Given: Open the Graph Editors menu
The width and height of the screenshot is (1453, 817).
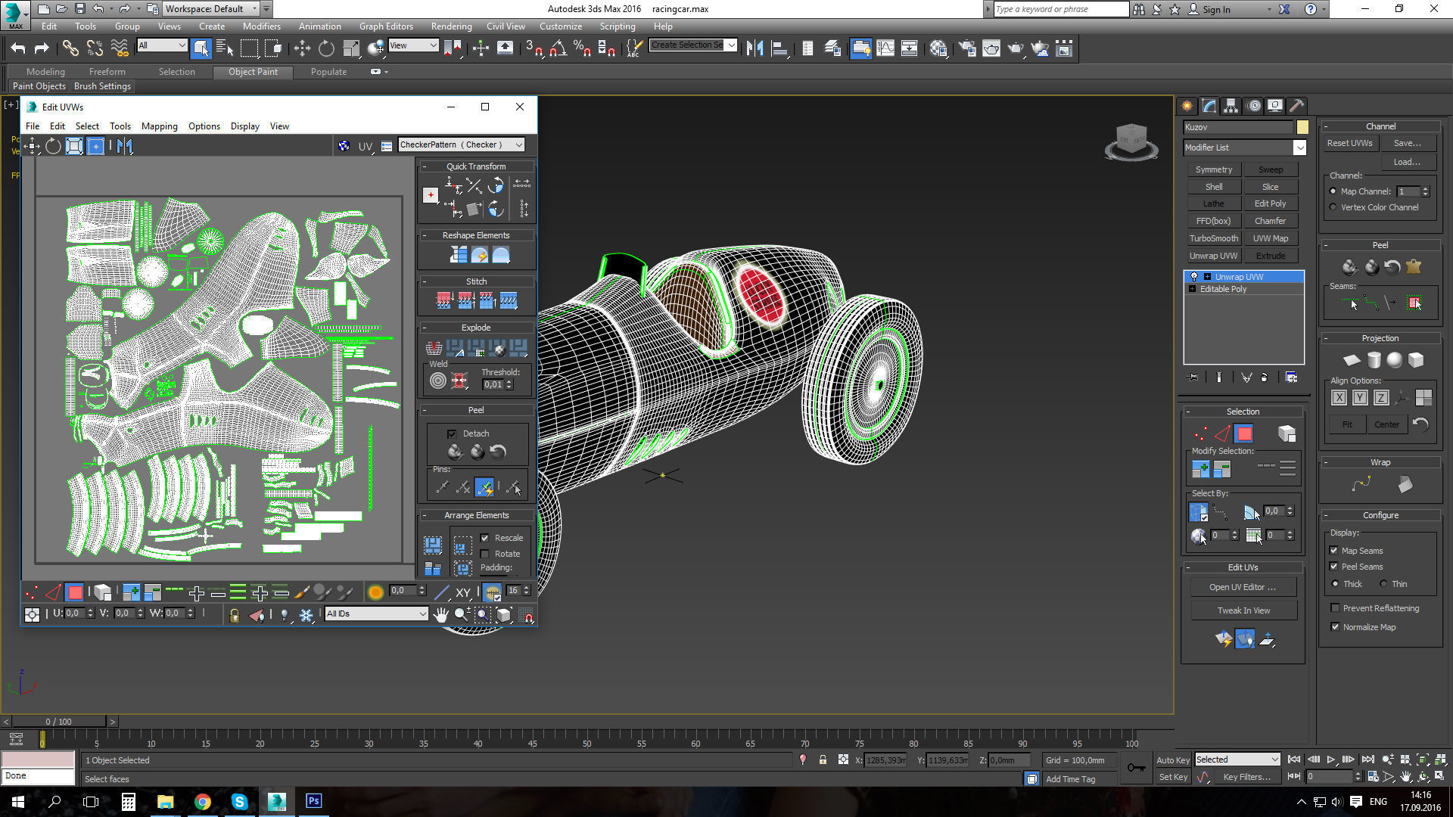Looking at the screenshot, I should (386, 26).
